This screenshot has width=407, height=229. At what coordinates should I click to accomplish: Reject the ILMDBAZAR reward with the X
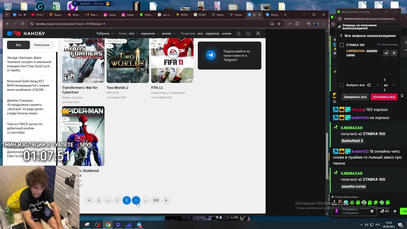[x=394, y=53]
